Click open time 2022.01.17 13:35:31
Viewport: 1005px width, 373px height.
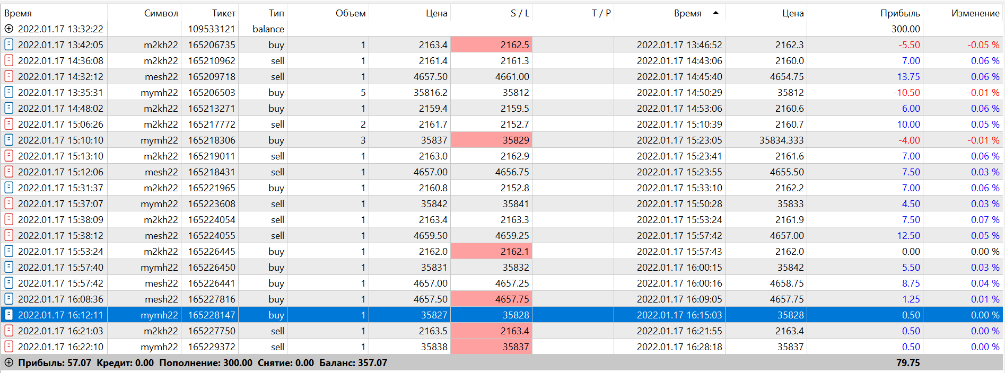coord(60,93)
